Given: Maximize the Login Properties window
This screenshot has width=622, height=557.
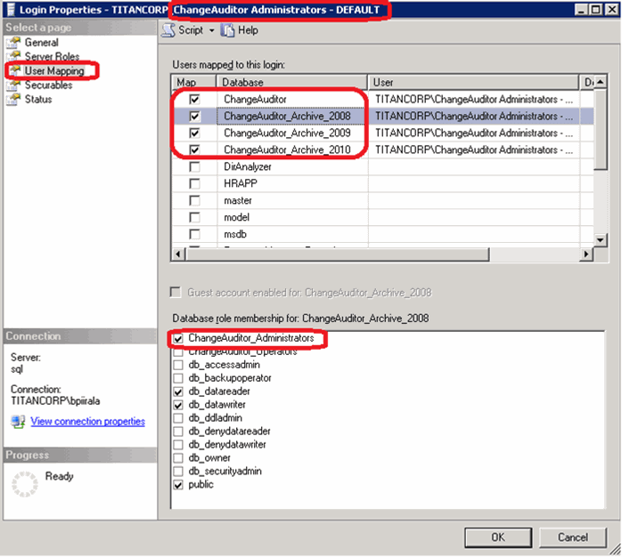Looking at the screenshot, I should click(596, 10).
